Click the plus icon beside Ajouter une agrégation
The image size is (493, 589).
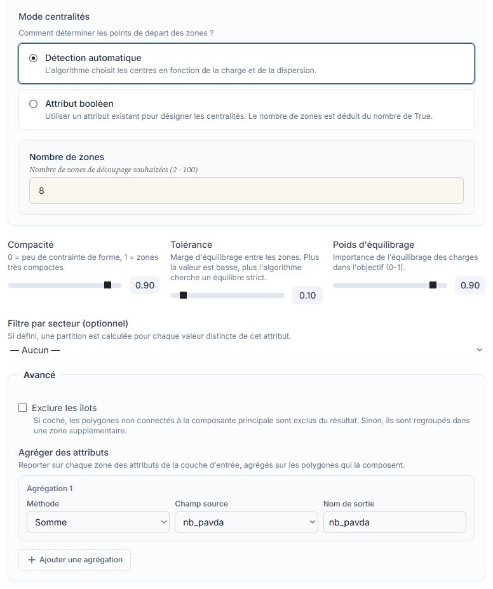(32, 560)
